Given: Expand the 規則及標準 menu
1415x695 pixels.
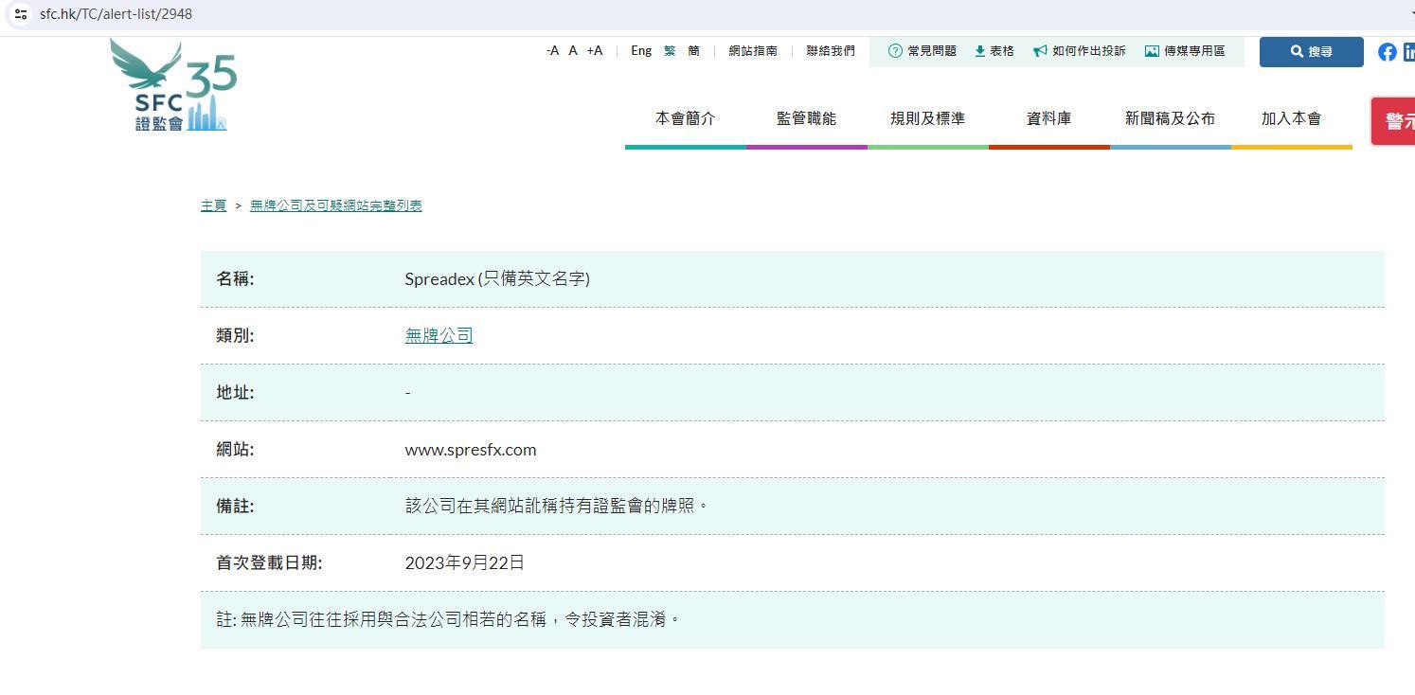Looking at the screenshot, I should (x=927, y=118).
